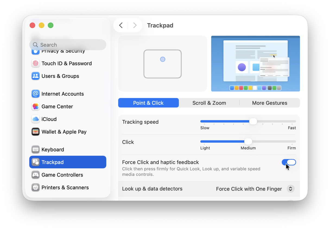This screenshot has height=230, width=330.
Task: Click the Game Controllers icon
Action: click(36, 175)
